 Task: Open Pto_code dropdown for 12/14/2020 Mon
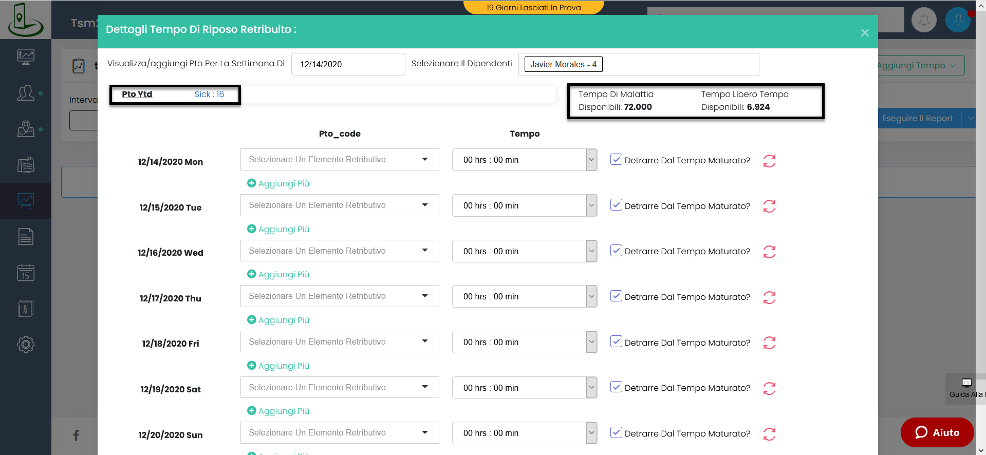click(x=340, y=160)
